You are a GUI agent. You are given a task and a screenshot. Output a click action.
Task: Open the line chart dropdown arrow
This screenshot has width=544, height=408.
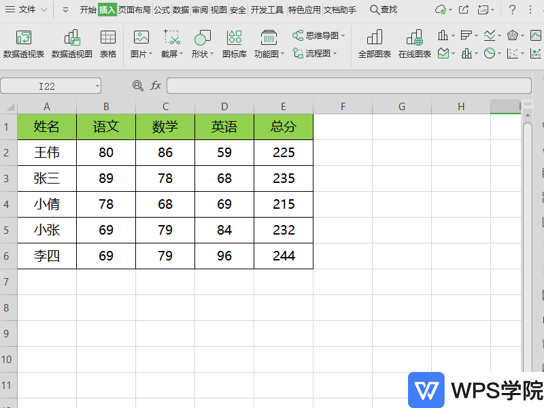point(498,36)
